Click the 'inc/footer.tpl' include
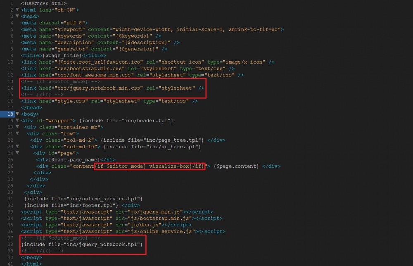413x266 pixels. (x=71, y=205)
